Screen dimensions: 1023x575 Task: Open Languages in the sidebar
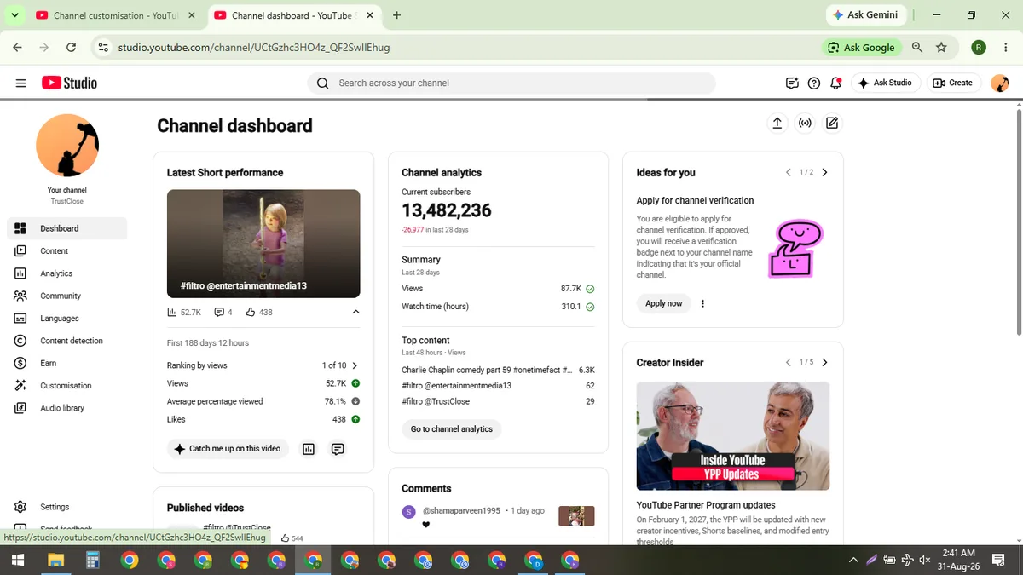pyautogui.click(x=67, y=318)
